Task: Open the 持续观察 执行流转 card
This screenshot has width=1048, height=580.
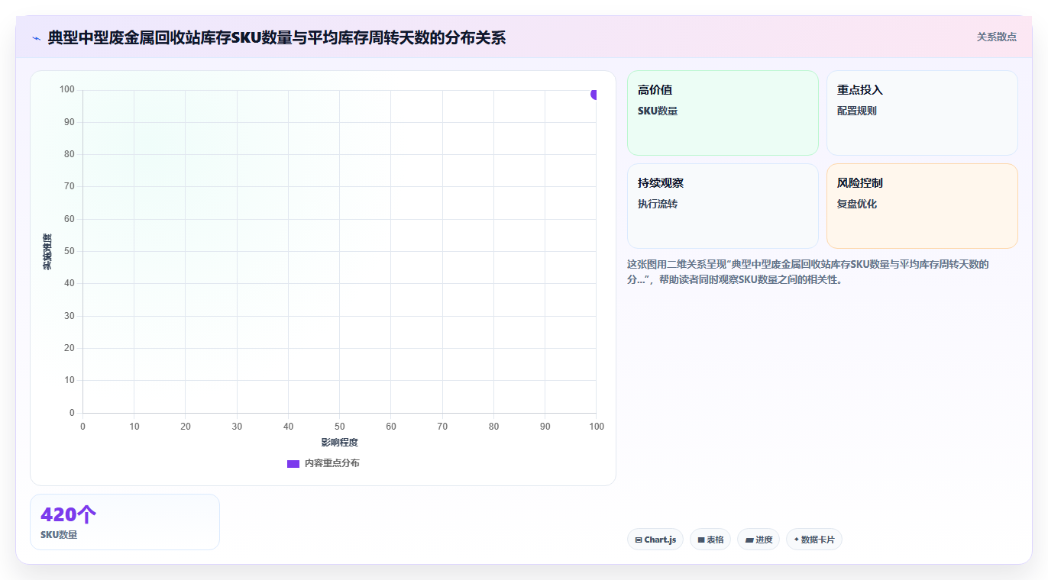Action: pyautogui.click(x=723, y=206)
